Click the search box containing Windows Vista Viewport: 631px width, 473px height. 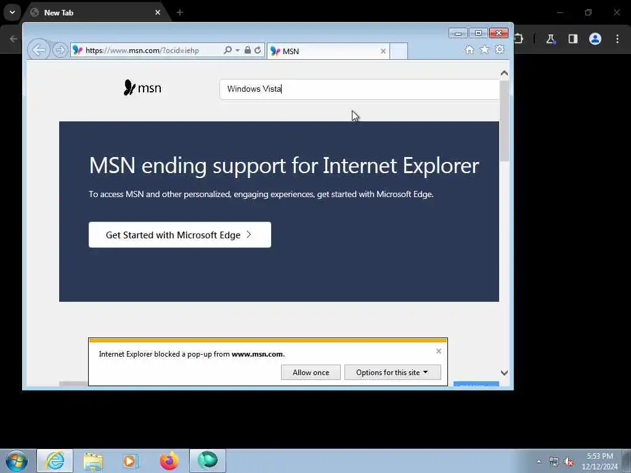pyautogui.click(x=359, y=89)
